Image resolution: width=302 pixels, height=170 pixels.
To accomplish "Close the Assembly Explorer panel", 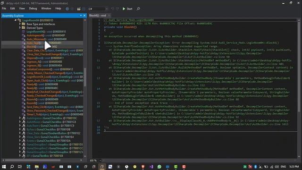I will coord(84,16).
